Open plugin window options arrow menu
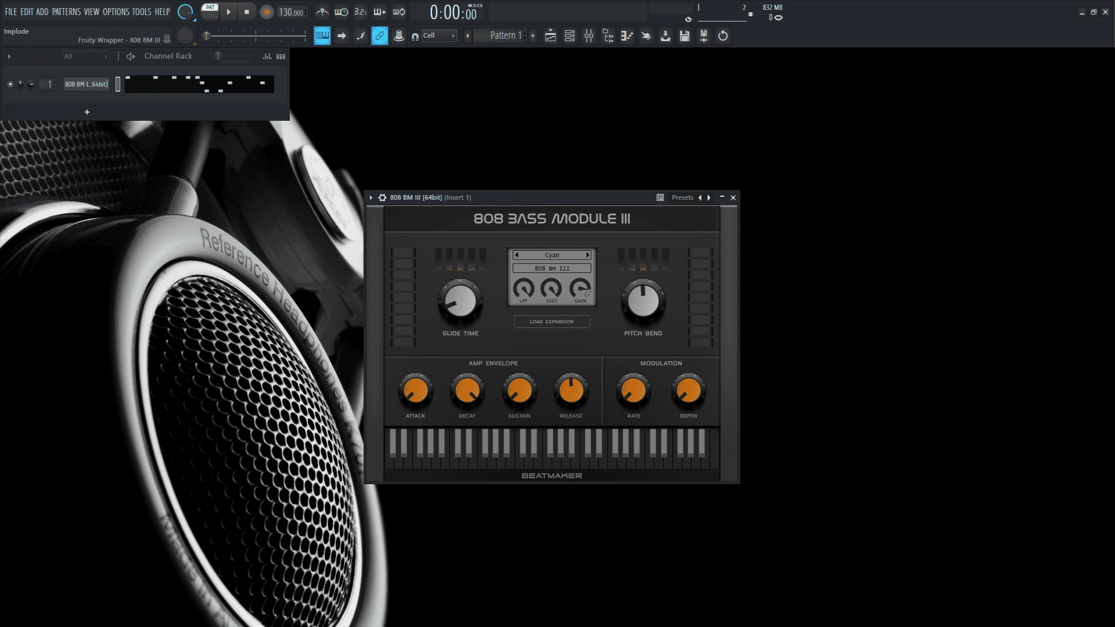This screenshot has height=627, width=1115. pyautogui.click(x=371, y=197)
